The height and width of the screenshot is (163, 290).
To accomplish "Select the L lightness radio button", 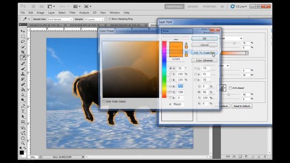I will click(x=195, y=68).
